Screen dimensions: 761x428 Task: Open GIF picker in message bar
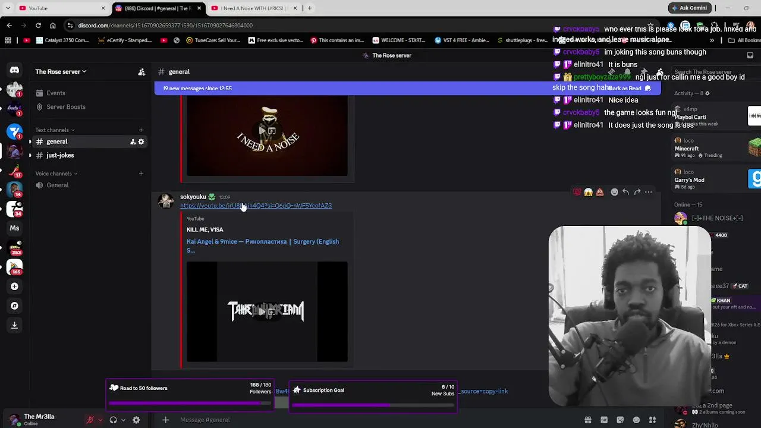pyautogui.click(x=604, y=420)
